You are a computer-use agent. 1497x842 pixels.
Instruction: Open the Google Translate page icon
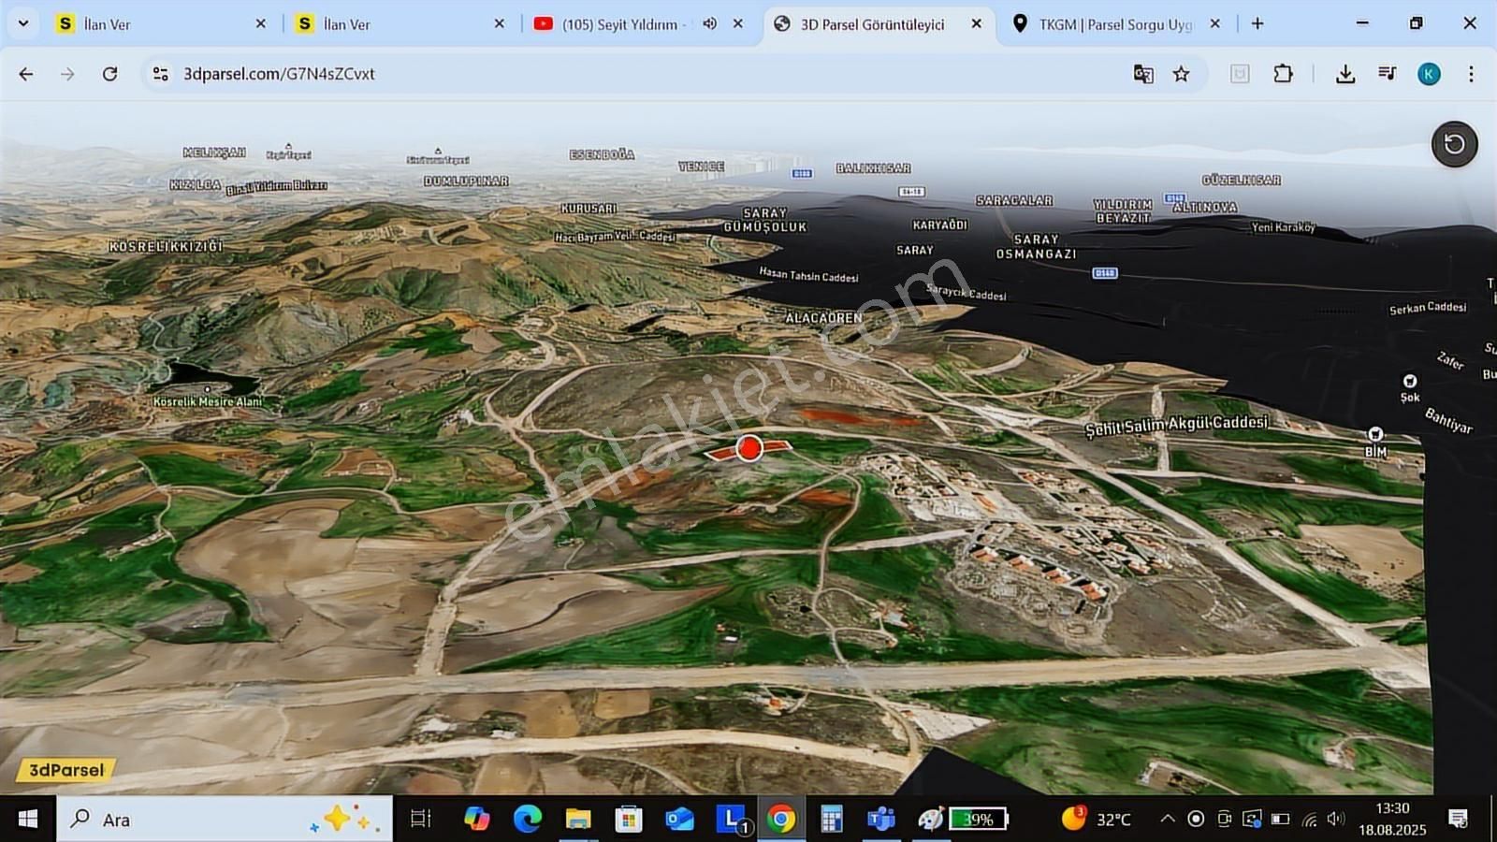pos(1142,73)
